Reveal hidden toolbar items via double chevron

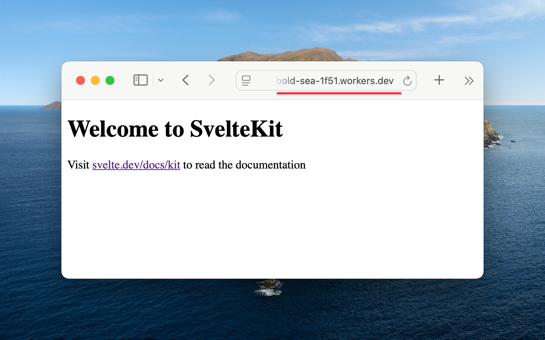(x=469, y=80)
